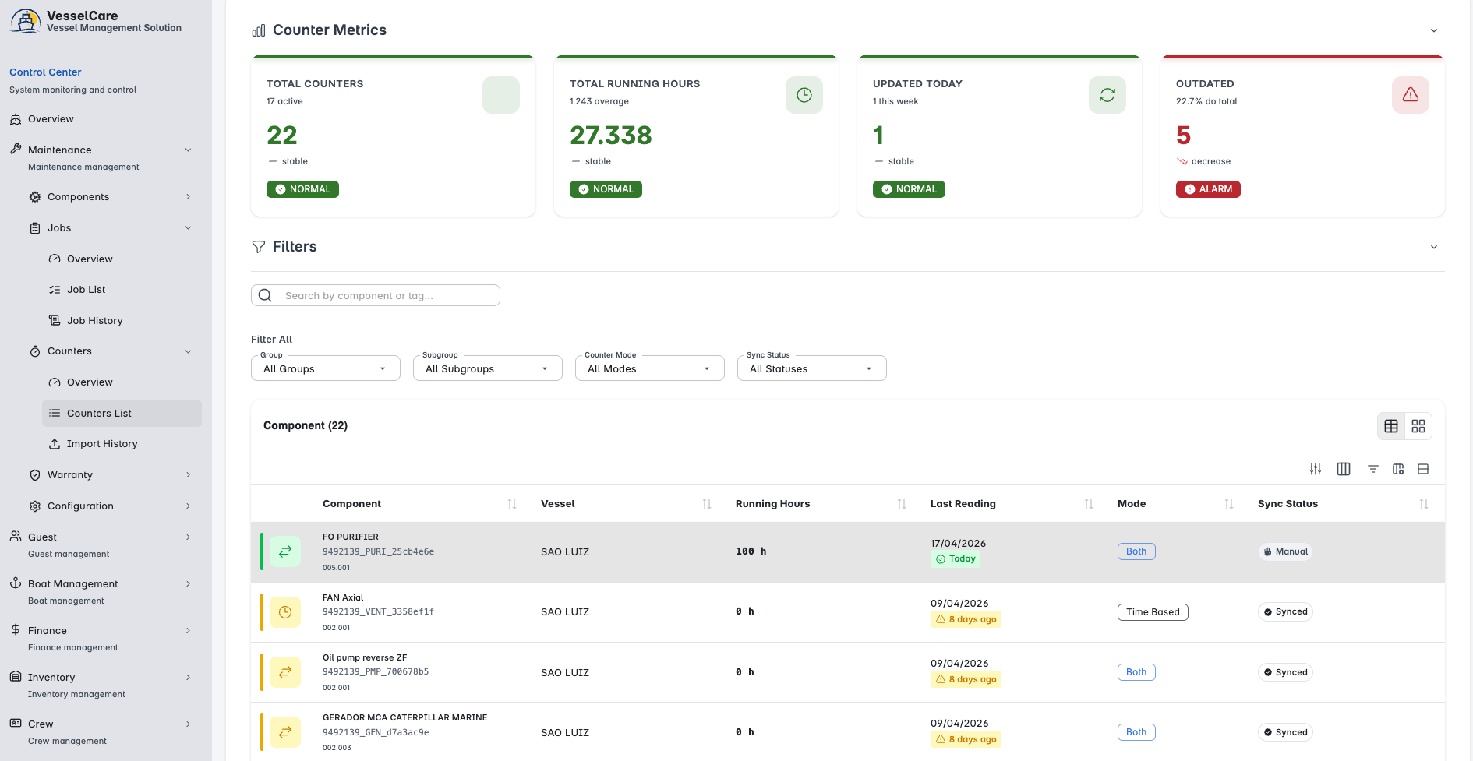Click the FAN Axial row clock icon
This screenshot has height=761, width=1473.
(285, 612)
